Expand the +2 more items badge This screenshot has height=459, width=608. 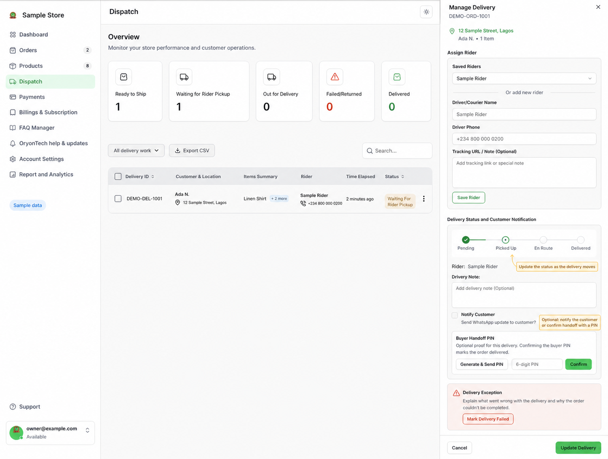coord(279,199)
